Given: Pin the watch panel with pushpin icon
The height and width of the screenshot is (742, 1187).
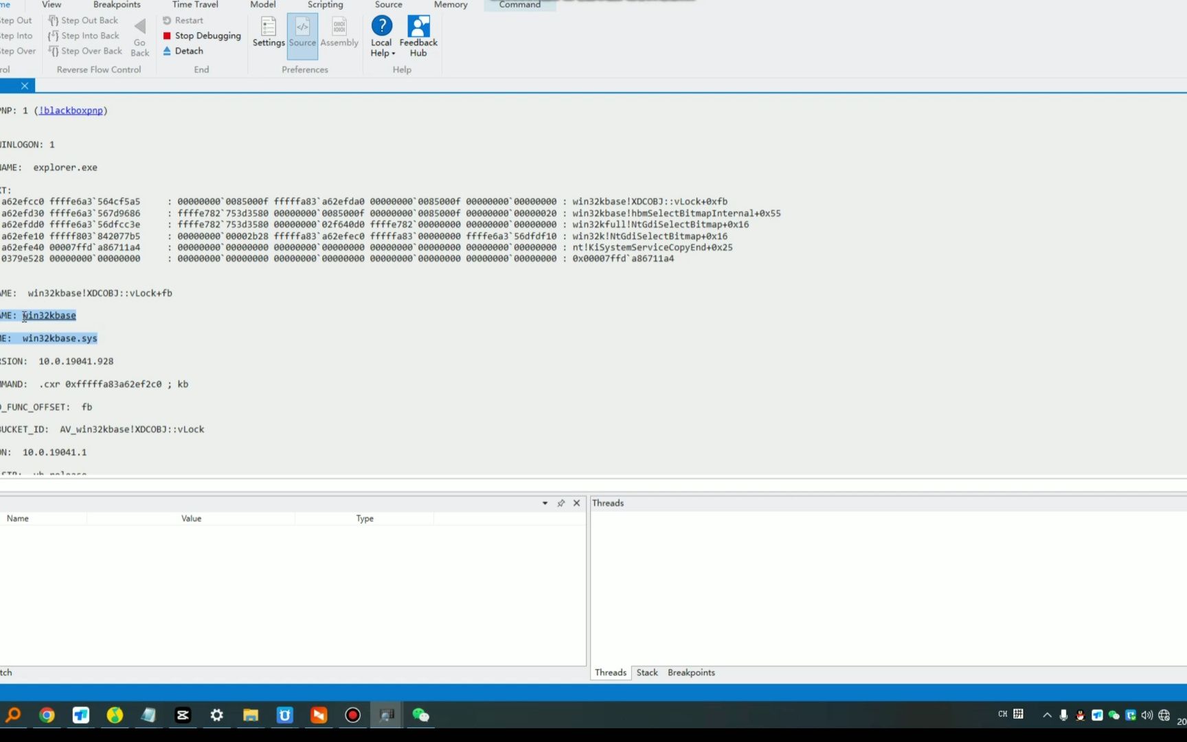Looking at the screenshot, I should click(x=561, y=504).
